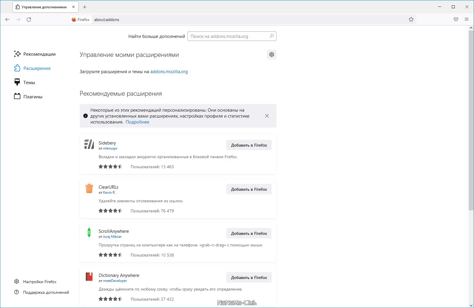Open author meetDeveloper profile link

pyautogui.click(x=115, y=281)
